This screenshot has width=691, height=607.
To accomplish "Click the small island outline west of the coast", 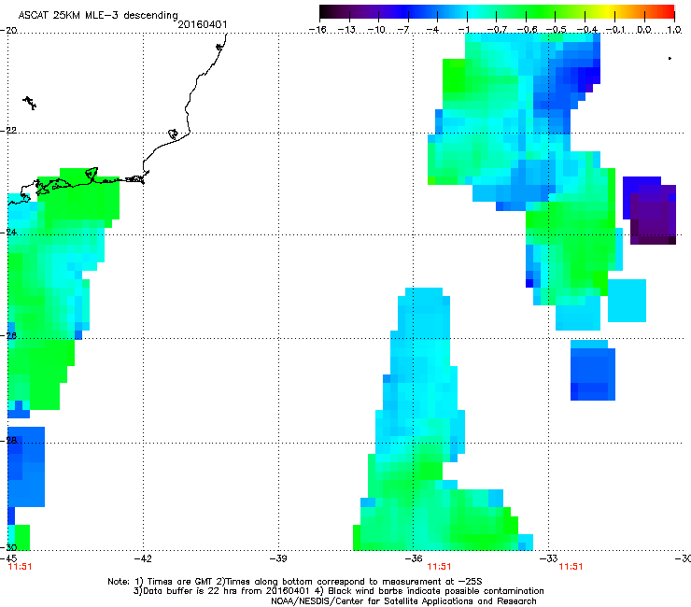I will (30, 103).
